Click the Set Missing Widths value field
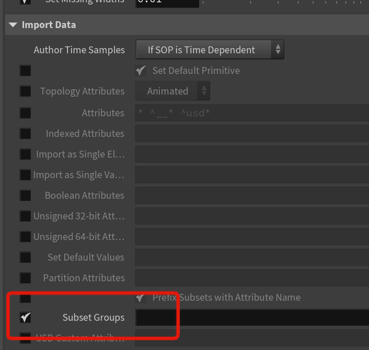Screen dimensions: 369x350 coord(167,3)
